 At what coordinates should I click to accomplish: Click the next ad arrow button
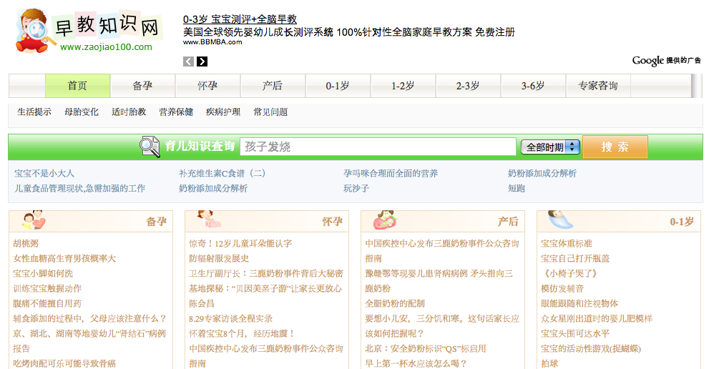(x=202, y=62)
